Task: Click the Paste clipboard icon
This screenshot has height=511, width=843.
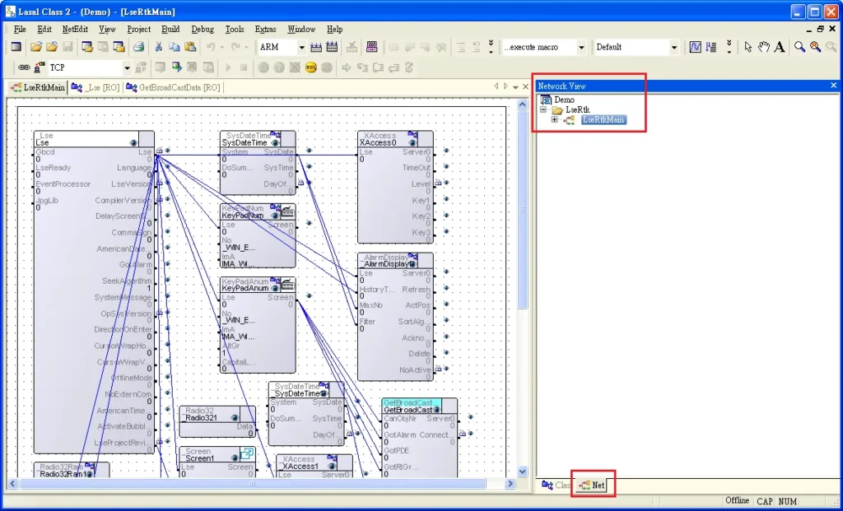Action: point(190,47)
